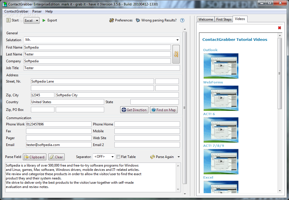The image size is (289, 200).
Task: Click the State input field
Action: [155, 102]
